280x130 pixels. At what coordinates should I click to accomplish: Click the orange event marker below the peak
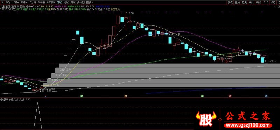pos(126,96)
